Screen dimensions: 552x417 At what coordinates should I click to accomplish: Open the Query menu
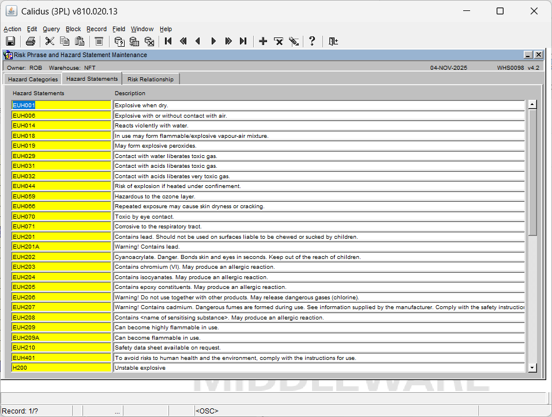(x=51, y=29)
